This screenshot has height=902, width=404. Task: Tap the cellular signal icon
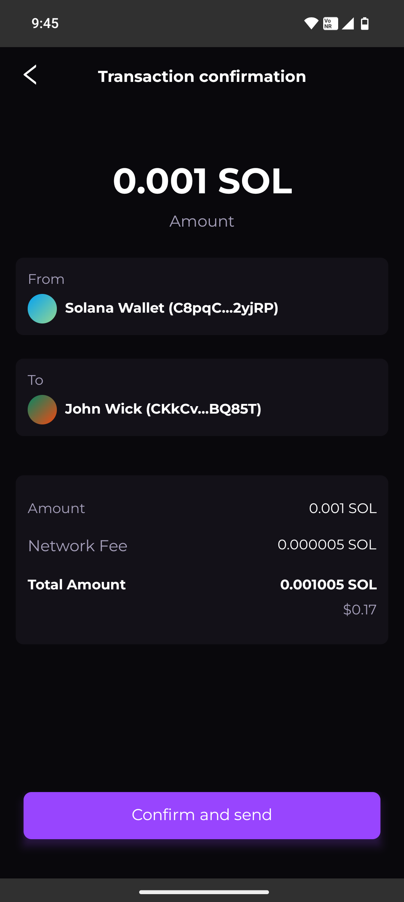pyautogui.click(x=348, y=24)
